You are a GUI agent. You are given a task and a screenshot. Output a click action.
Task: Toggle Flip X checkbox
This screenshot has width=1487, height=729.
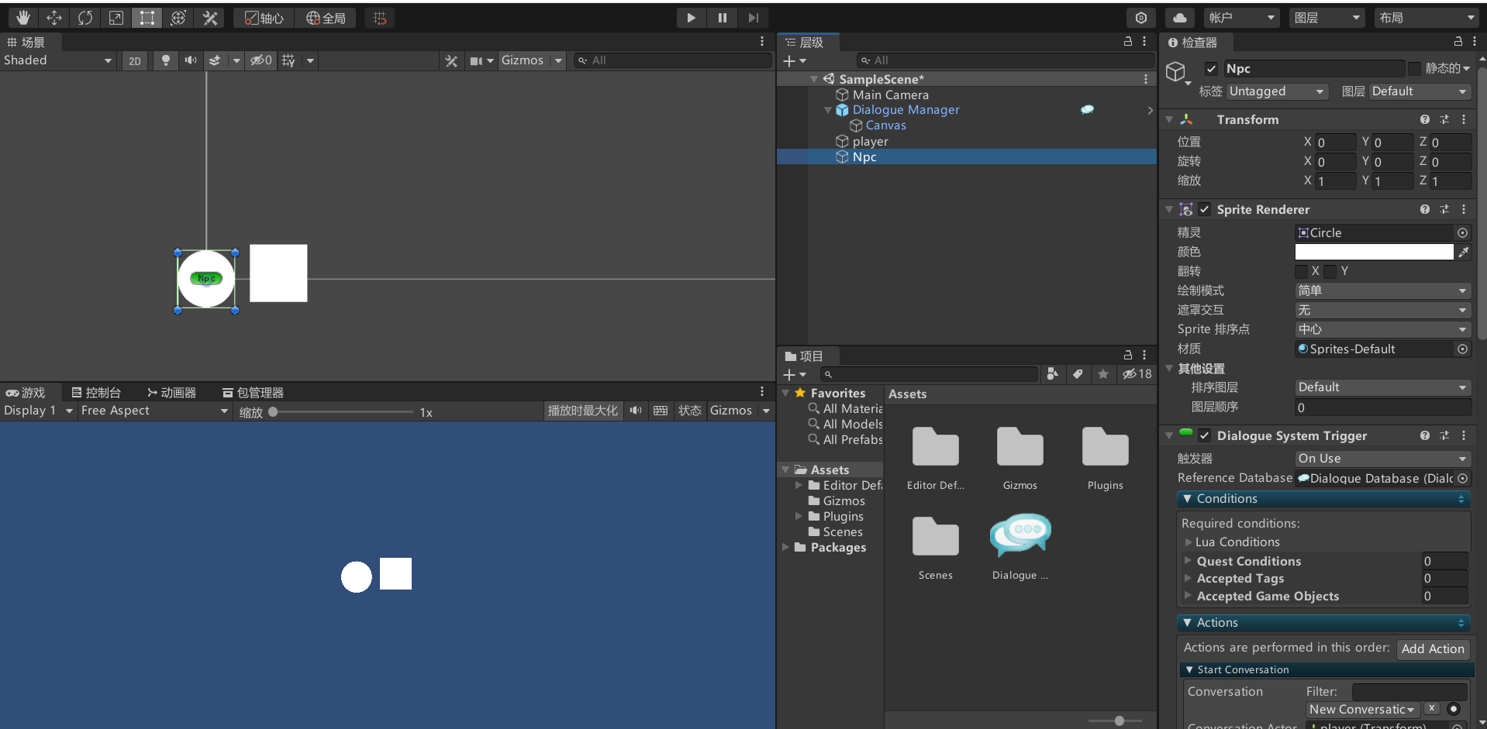click(1302, 271)
